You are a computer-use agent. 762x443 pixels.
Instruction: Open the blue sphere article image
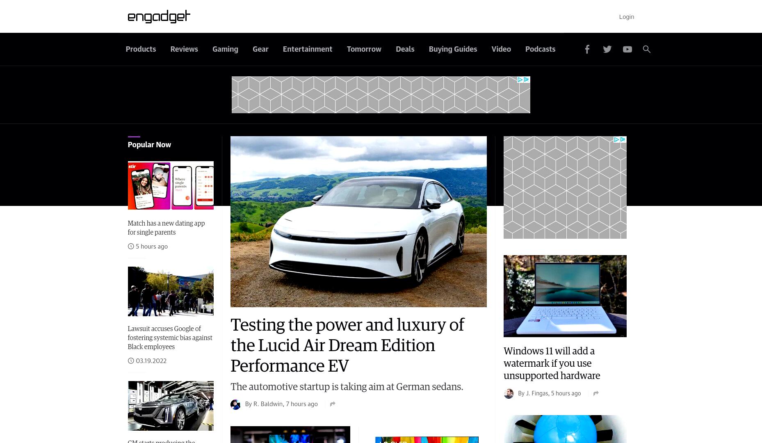click(565, 429)
